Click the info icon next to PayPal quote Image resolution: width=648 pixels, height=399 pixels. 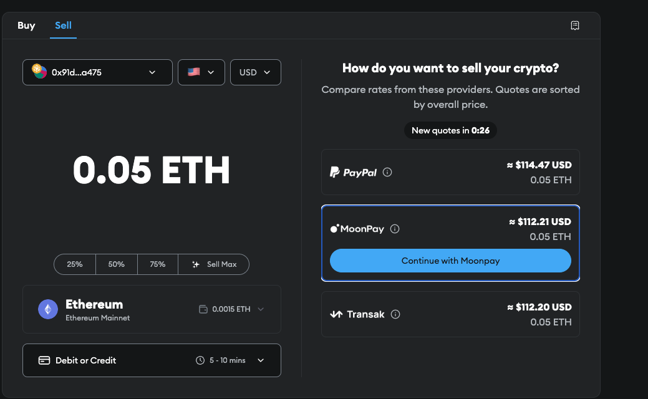[x=387, y=172]
